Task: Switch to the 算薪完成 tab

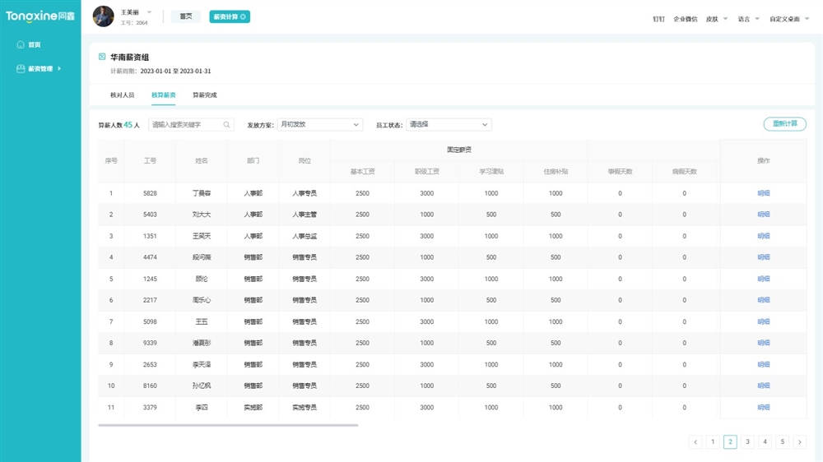Action: tap(204, 95)
